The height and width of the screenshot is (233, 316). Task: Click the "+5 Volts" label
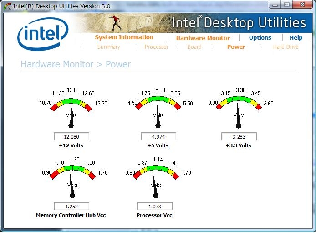coord(158,145)
